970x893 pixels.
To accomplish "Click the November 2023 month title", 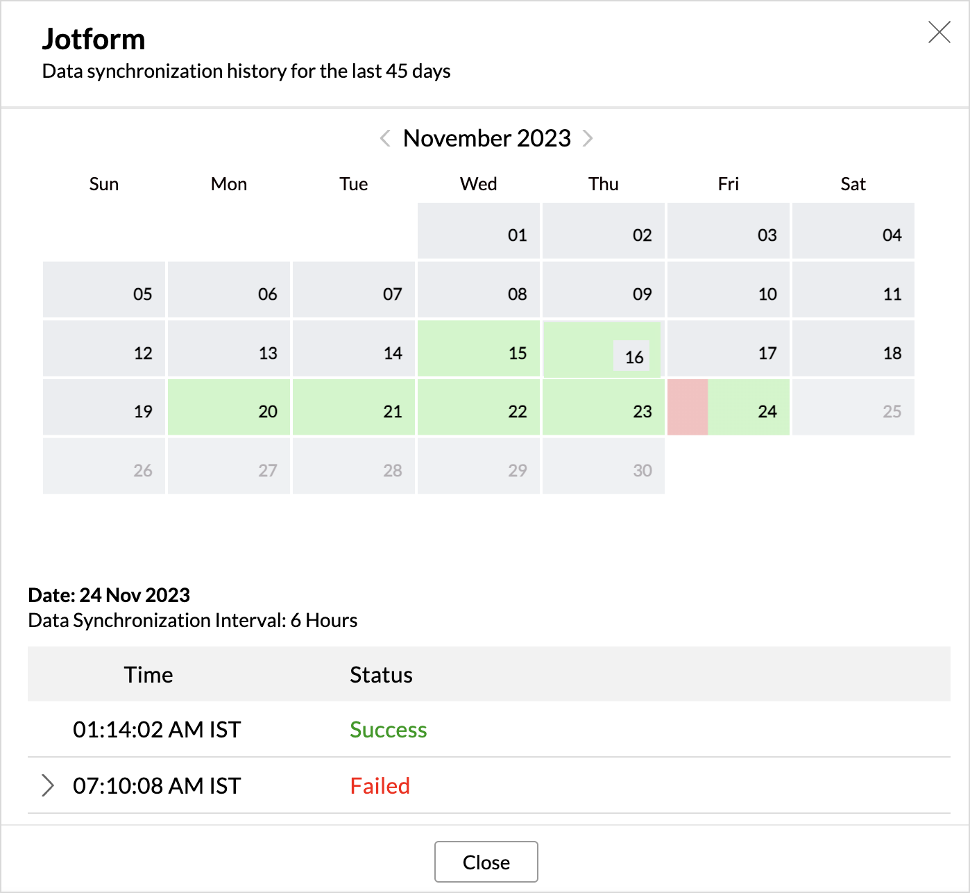I will point(486,138).
